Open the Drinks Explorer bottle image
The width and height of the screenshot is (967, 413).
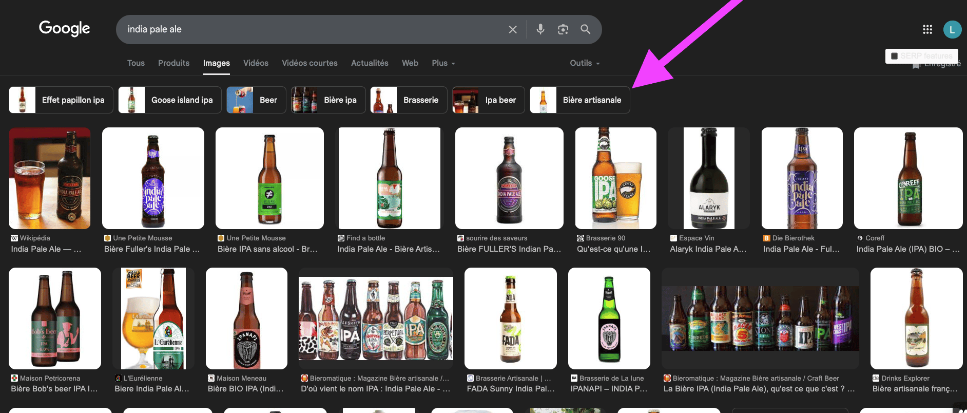click(917, 318)
